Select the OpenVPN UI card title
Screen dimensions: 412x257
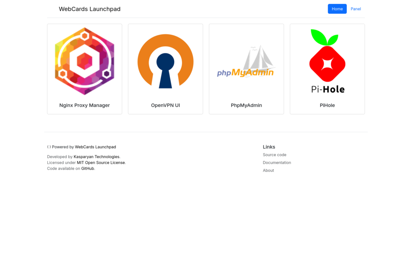pos(165,105)
